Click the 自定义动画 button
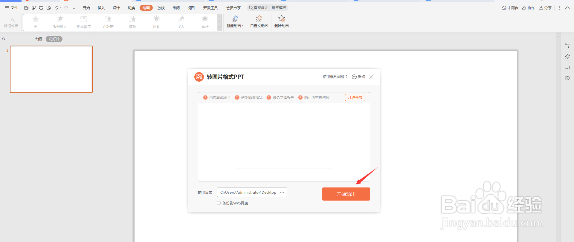This screenshot has height=242, width=574. [x=259, y=22]
